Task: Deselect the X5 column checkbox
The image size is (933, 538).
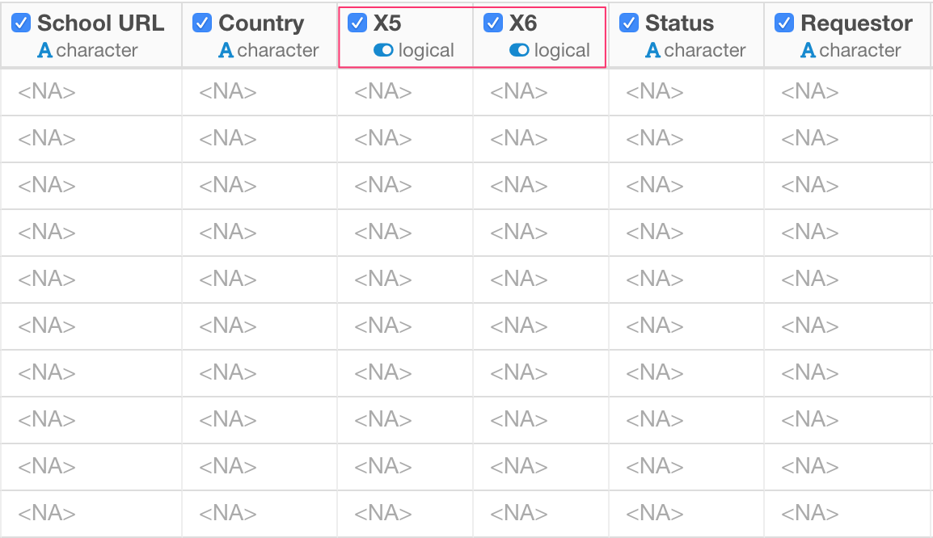Action: click(357, 23)
